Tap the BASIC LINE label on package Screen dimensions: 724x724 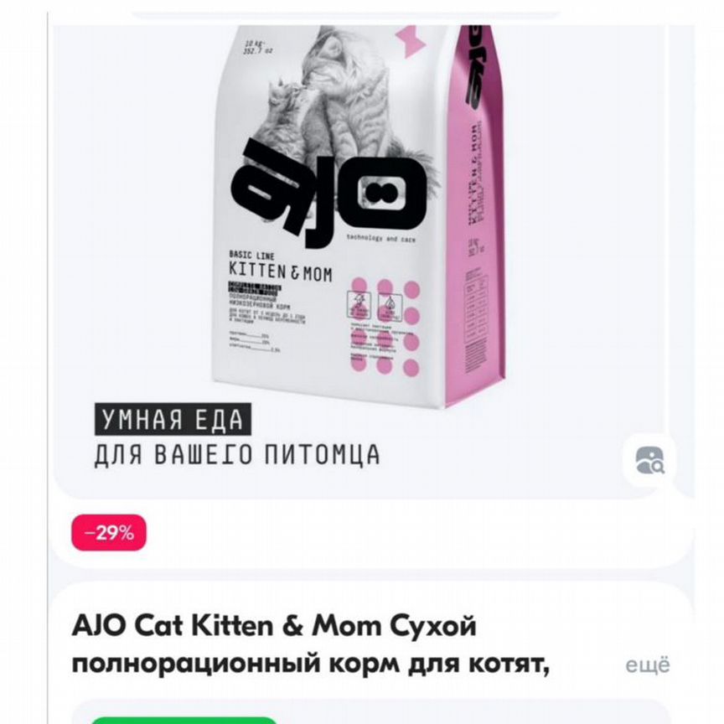point(251,256)
